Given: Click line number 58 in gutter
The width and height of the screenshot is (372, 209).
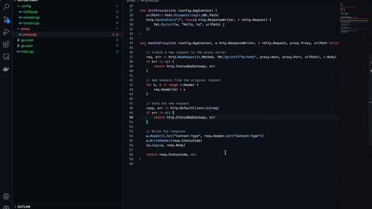Looking at the screenshot, I should pos(131,154).
